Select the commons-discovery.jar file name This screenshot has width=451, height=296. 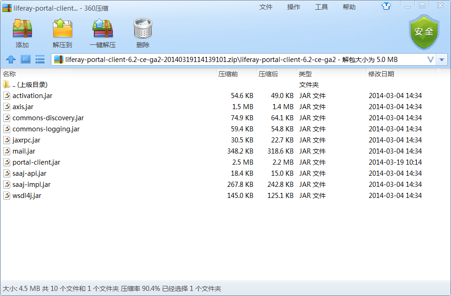(x=48, y=118)
